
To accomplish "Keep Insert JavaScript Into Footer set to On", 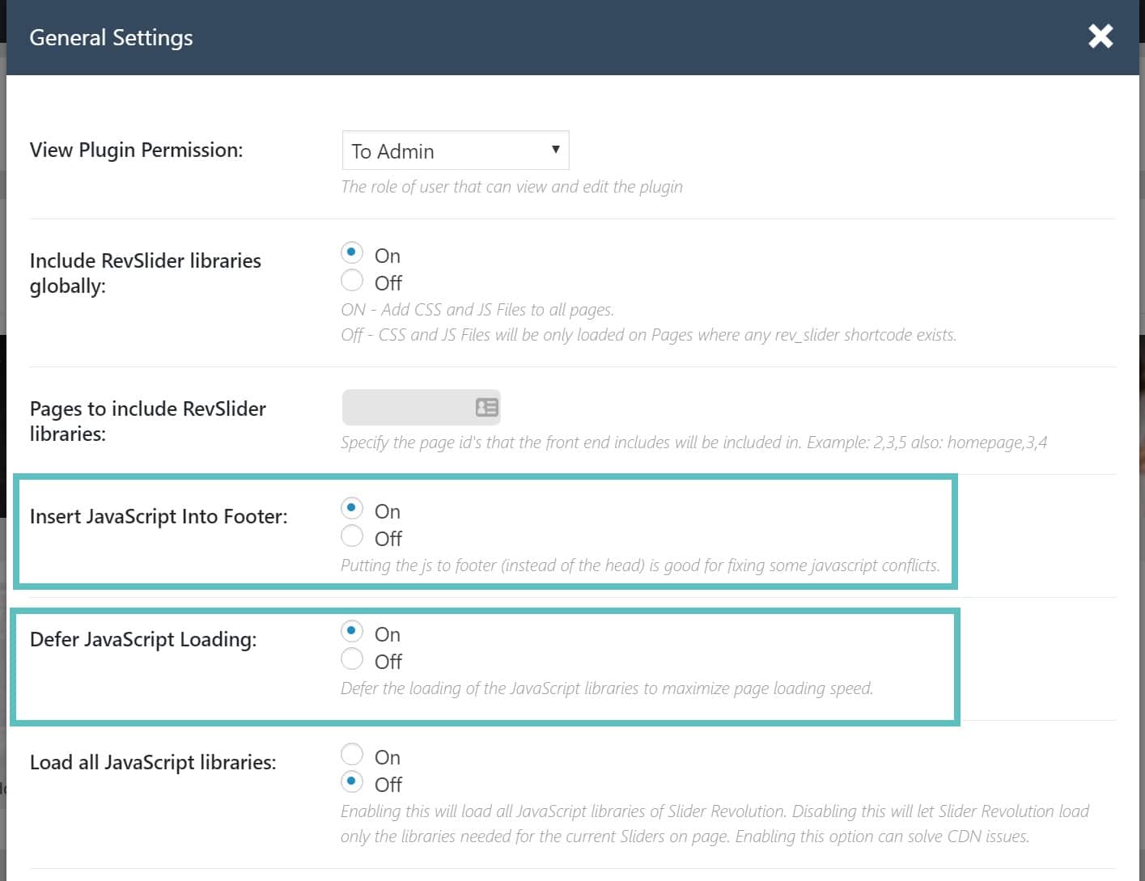I will coord(352,508).
